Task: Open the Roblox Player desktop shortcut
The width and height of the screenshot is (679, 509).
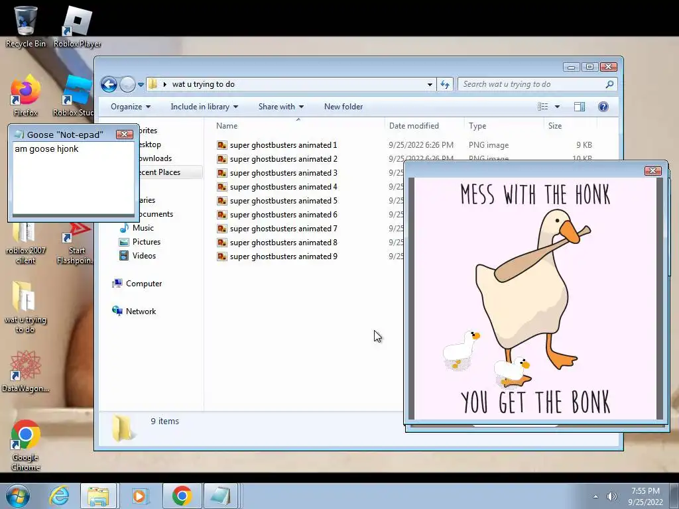Action: click(77, 26)
